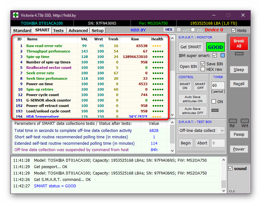Click the HEX toggle button
Image resolution: width=261 pixels, height=204 pixels.
[x=169, y=29]
